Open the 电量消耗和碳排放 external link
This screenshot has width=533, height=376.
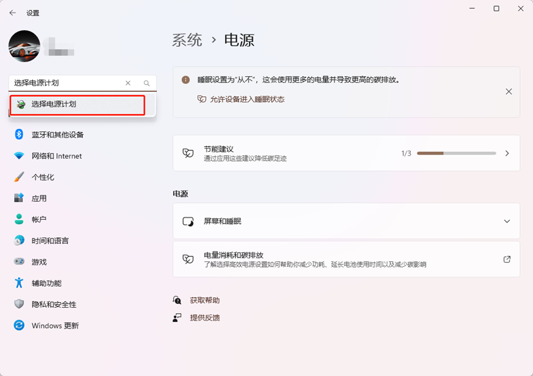[507, 260]
